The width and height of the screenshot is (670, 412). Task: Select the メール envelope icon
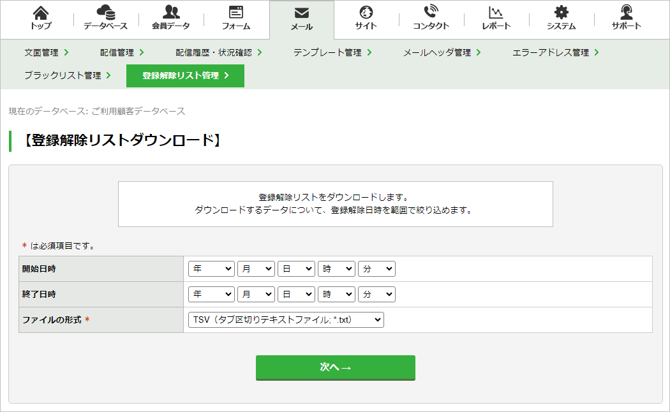302,13
